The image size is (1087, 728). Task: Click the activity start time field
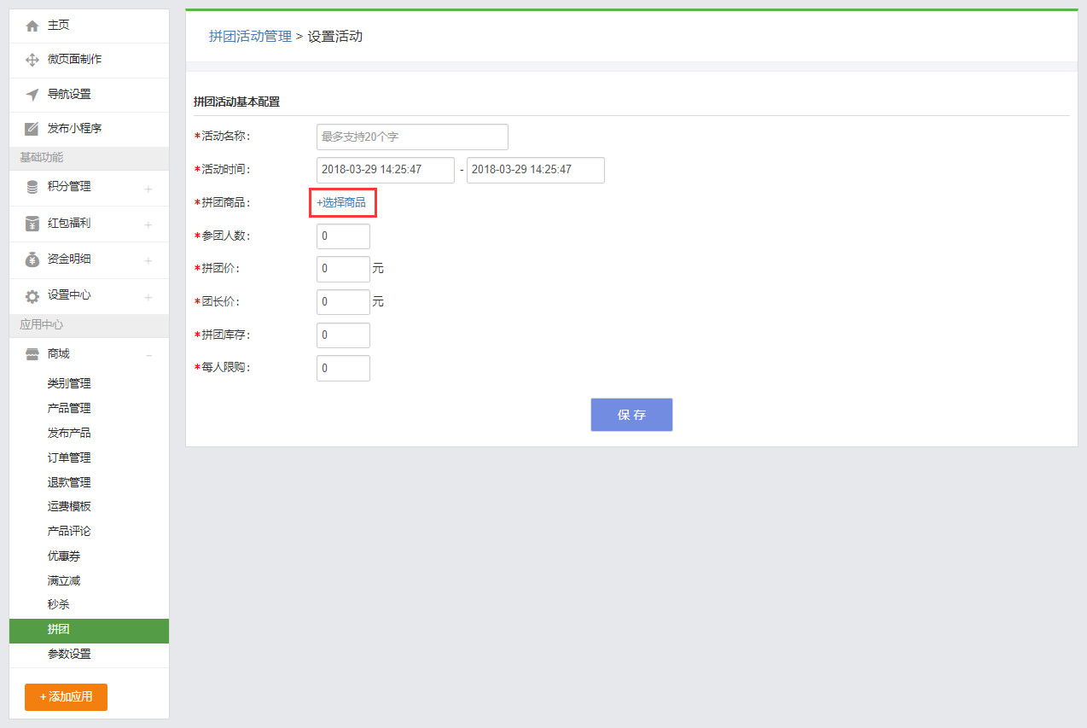pos(385,170)
